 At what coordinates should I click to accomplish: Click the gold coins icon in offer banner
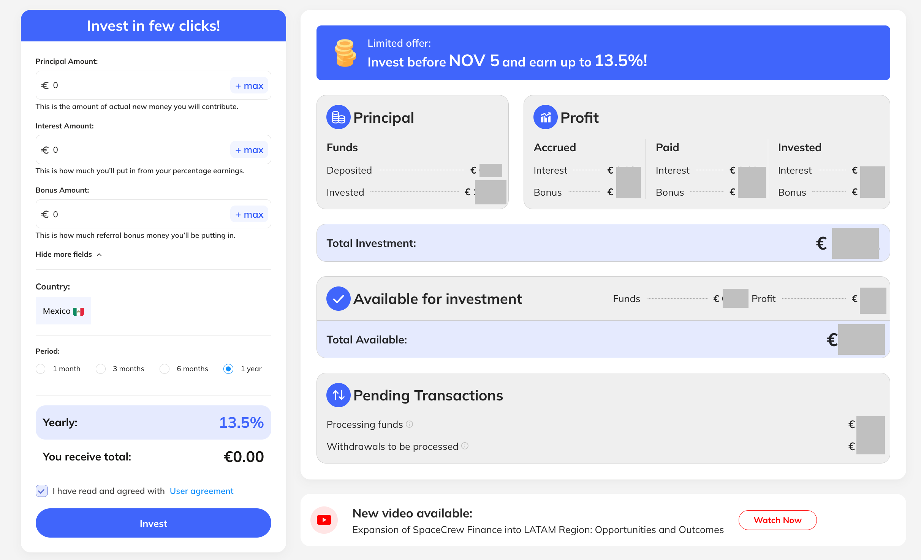[x=345, y=53]
